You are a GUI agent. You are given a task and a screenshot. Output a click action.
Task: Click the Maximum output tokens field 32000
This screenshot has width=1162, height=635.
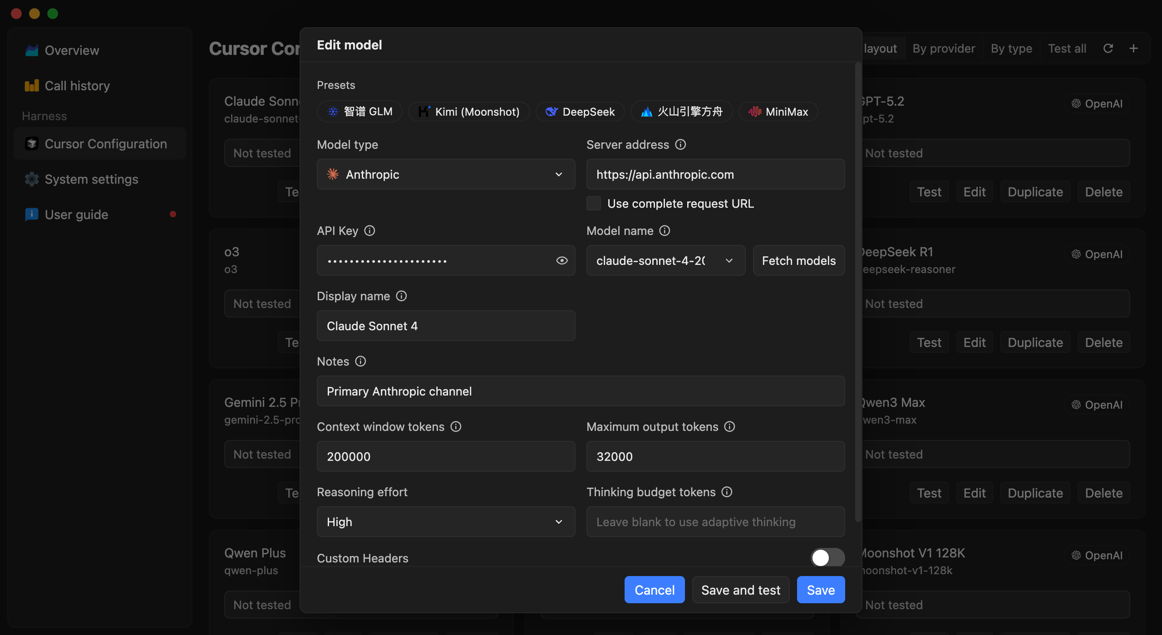(715, 456)
